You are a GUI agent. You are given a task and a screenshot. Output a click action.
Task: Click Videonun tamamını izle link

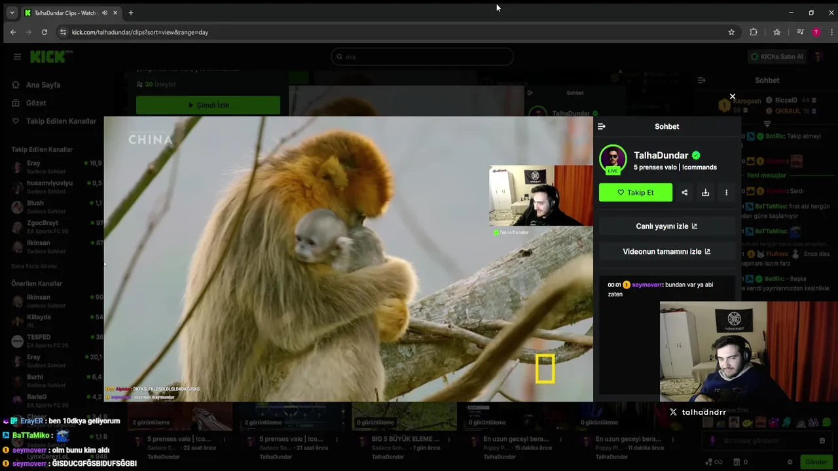667,251
